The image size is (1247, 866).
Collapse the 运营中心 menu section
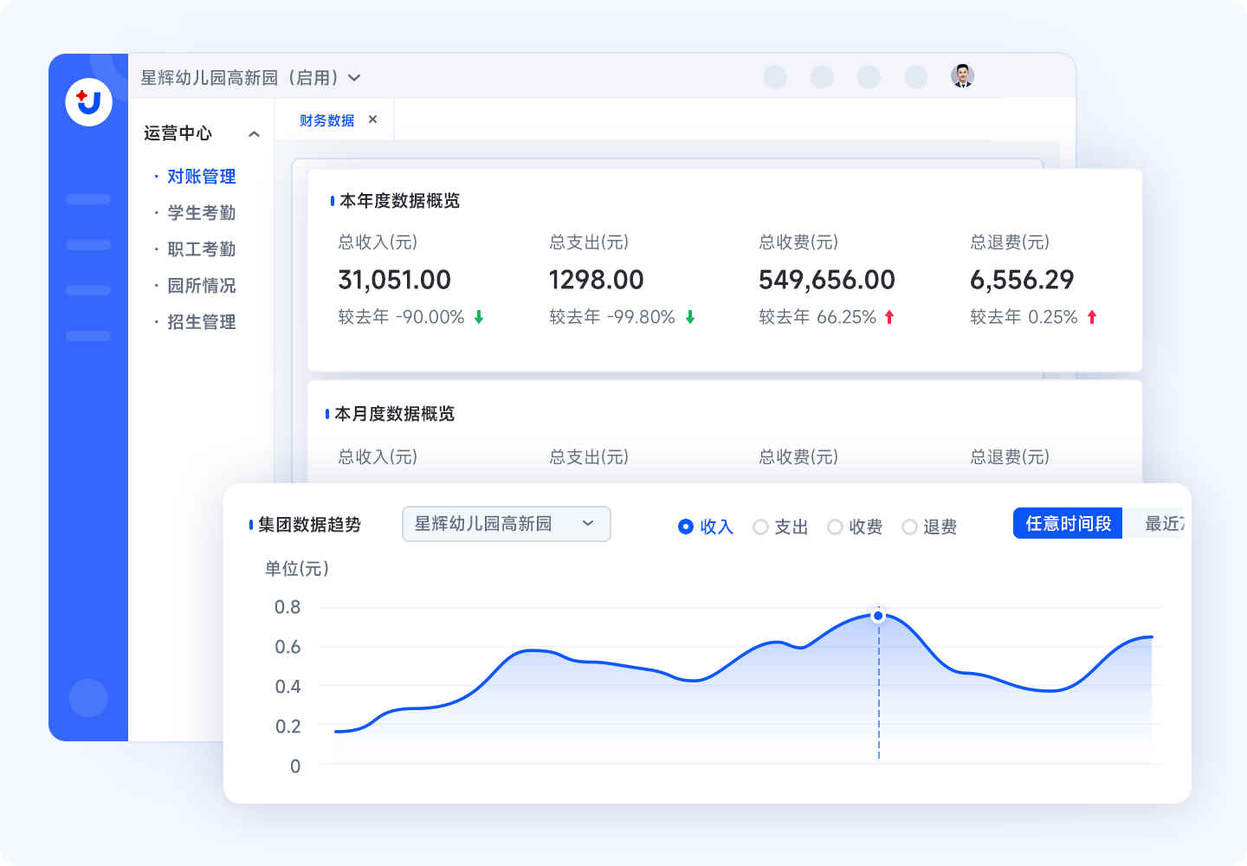(254, 134)
